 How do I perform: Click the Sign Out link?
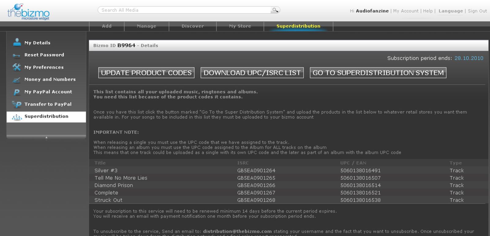coord(477,11)
